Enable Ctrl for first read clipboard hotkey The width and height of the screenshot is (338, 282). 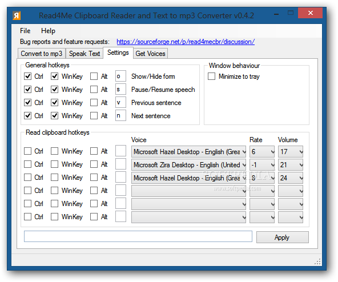coord(27,151)
